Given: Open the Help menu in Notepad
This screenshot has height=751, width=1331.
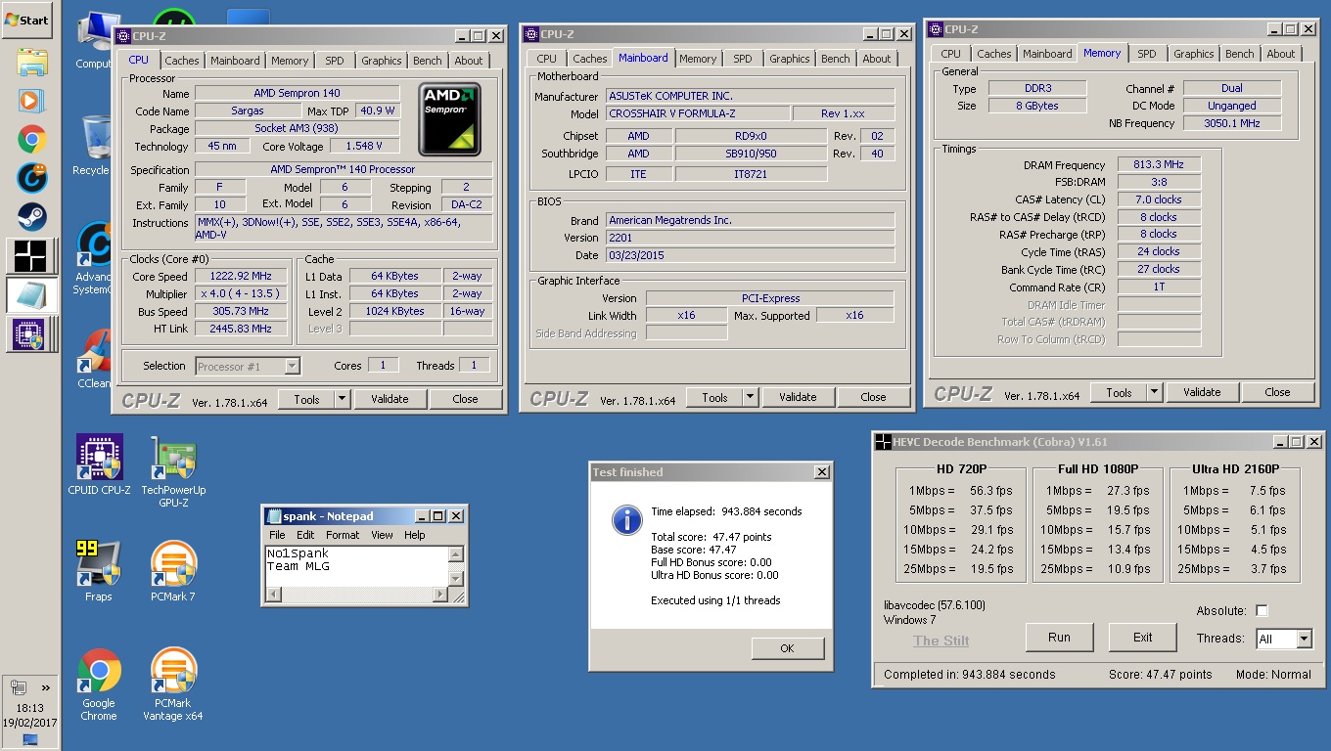Looking at the screenshot, I should [x=415, y=535].
